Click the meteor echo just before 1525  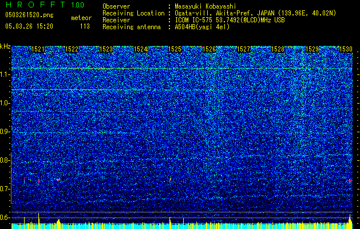coord(170,179)
